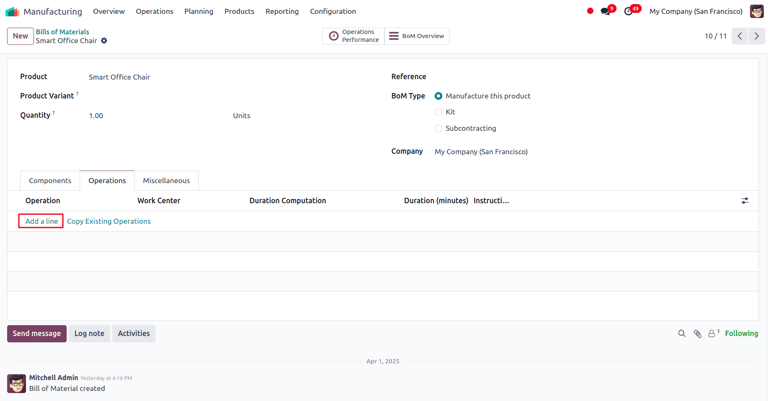Viewport: 768px width, 401px height.
Task: Open the Reporting menu
Action: pos(282,11)
